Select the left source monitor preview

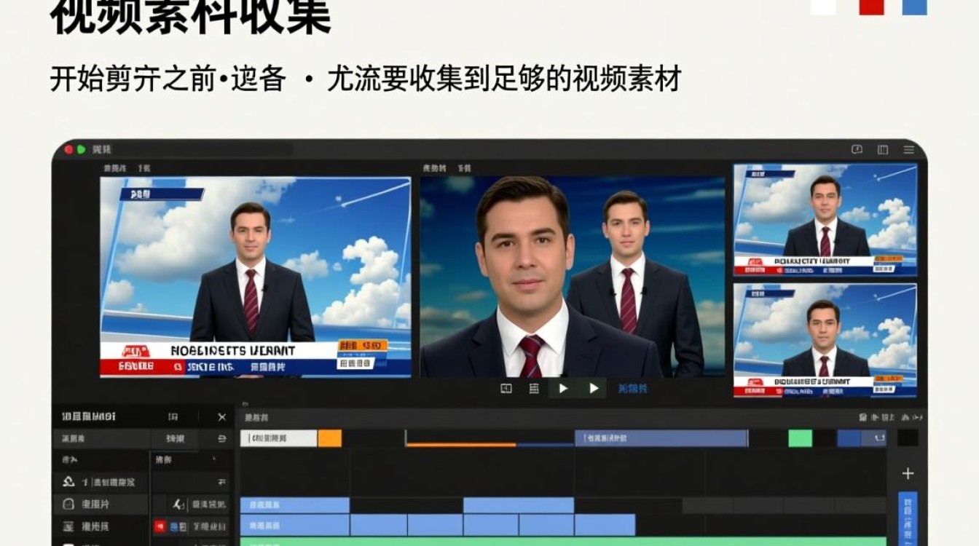pos(256,277)
